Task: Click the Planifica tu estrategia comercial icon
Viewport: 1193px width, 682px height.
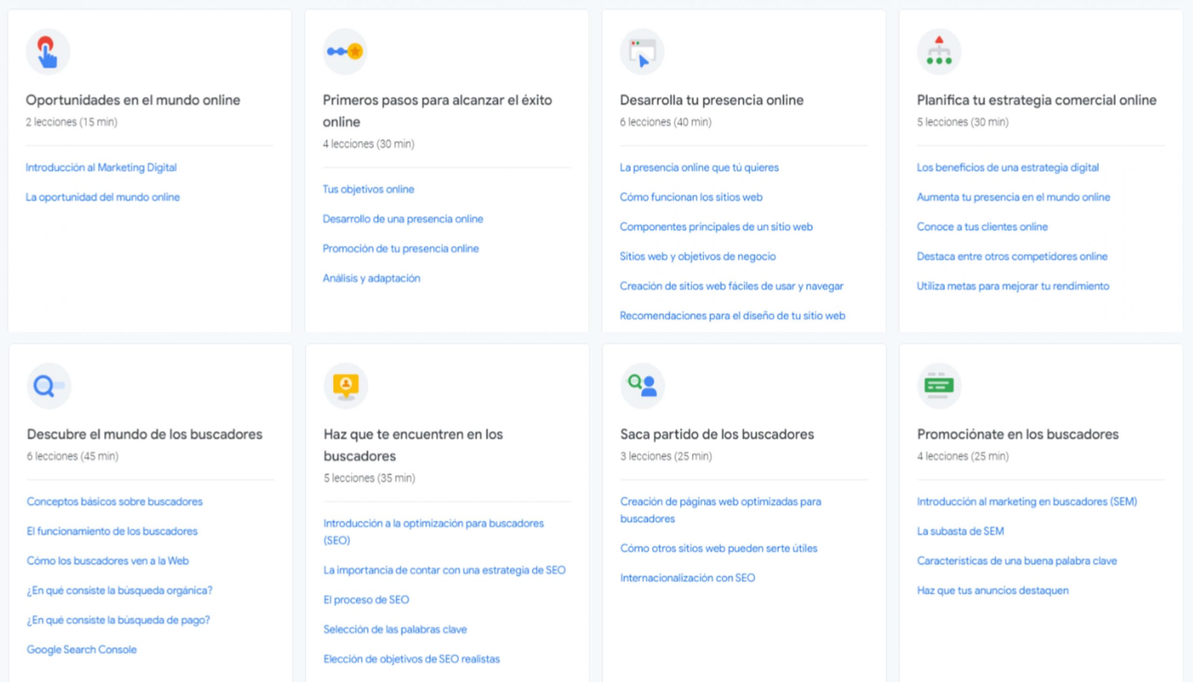Action: tap(939, 52)
